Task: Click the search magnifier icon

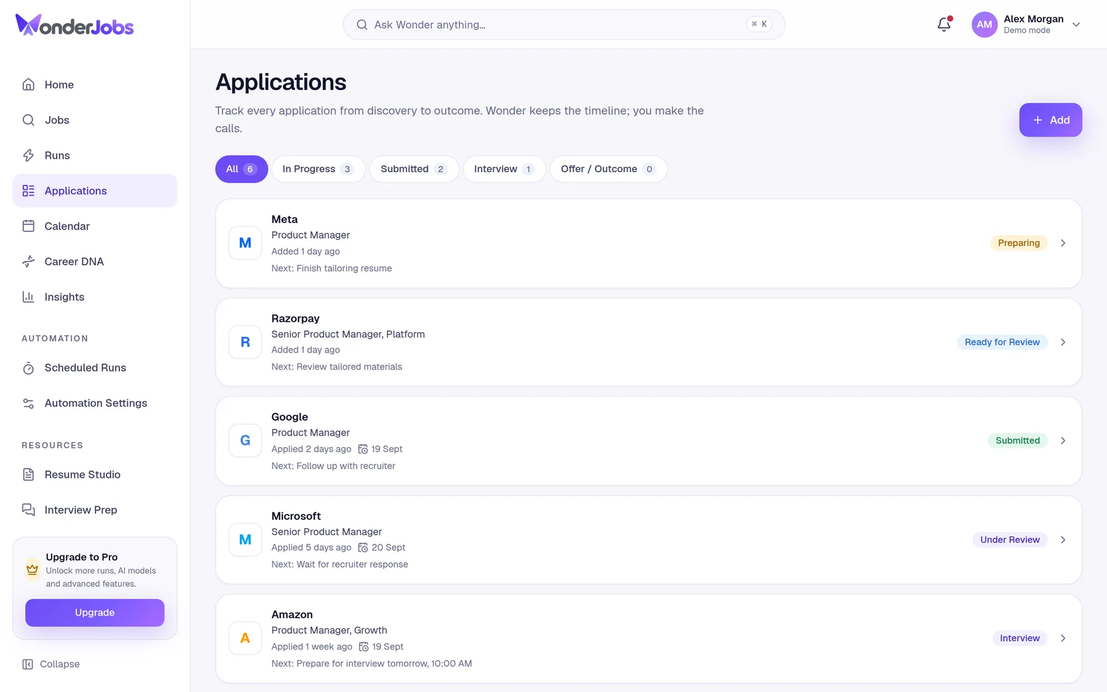Action: pyautogui.click(x=362, y=25)
